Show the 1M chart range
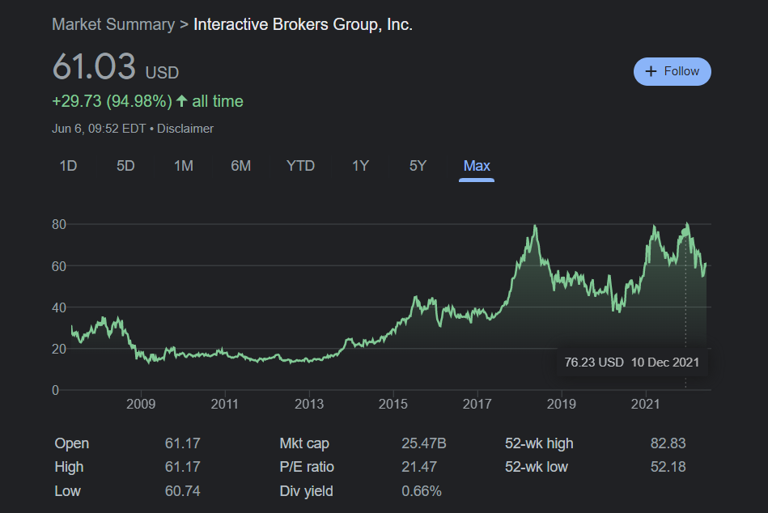The image size is (768, 513). 184,166
